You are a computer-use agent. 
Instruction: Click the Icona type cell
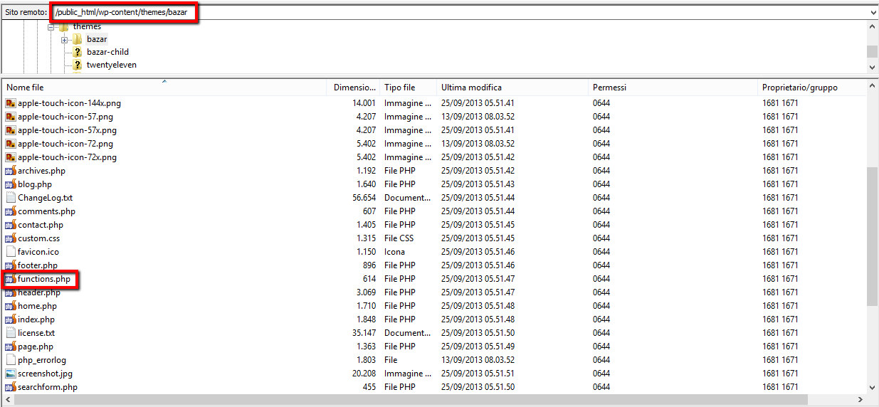click(394, 252)
